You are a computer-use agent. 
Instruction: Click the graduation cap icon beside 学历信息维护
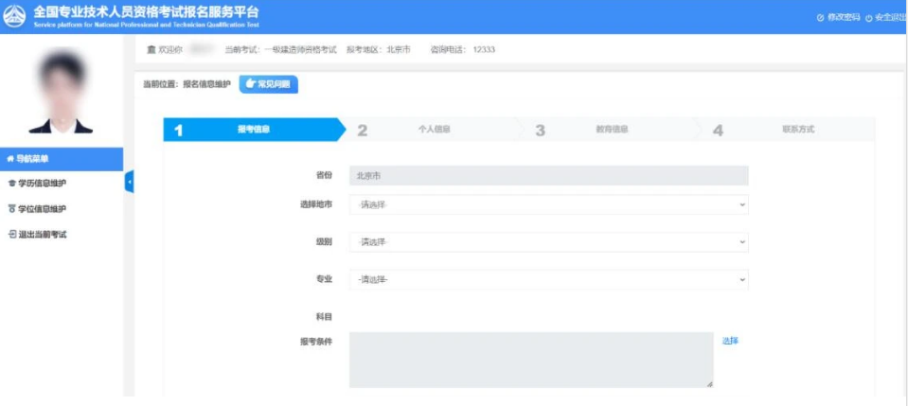[11, 184]
